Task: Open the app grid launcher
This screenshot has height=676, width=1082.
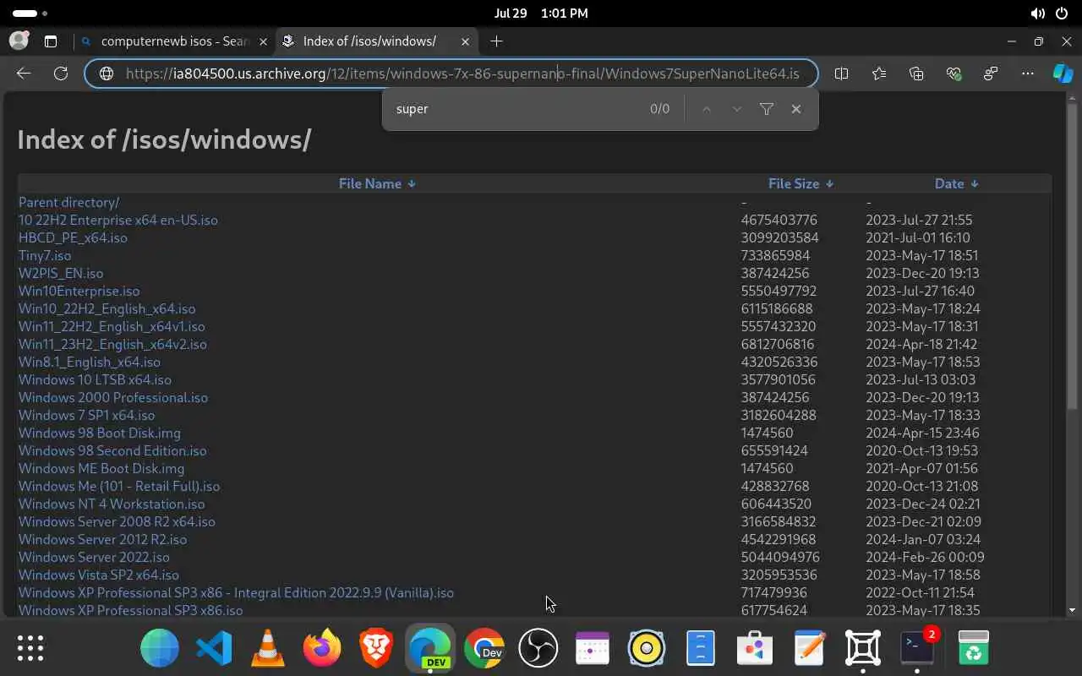Action: [x=30, y=648]
